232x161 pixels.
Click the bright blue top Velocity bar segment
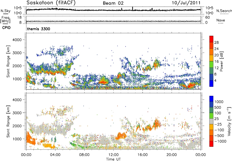(x=211, y=99)
